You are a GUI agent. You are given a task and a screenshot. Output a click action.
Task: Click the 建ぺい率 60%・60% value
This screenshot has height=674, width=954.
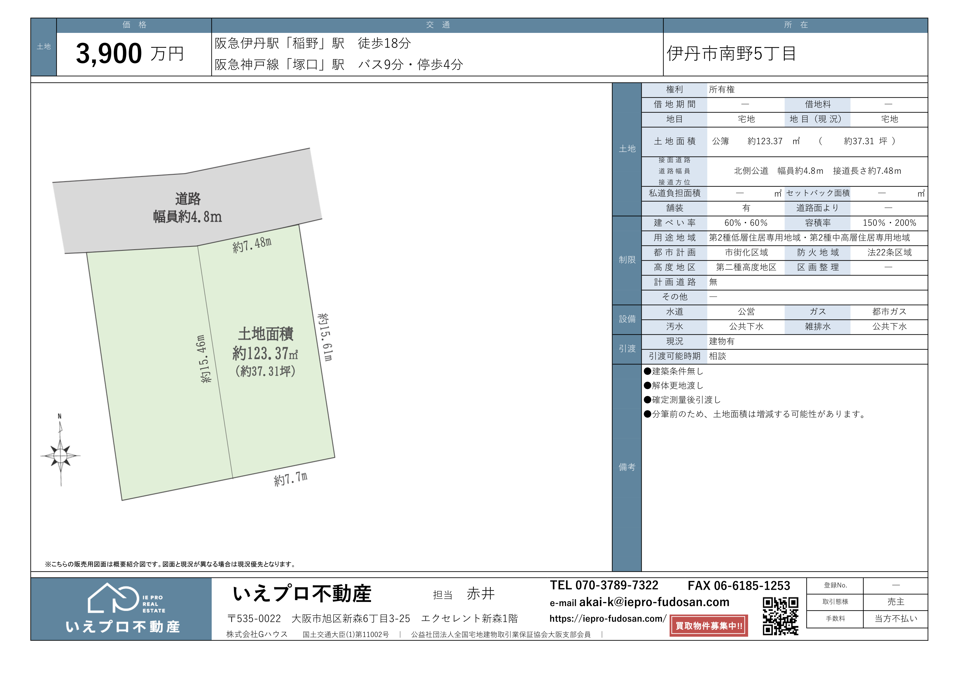coord(745,223)
